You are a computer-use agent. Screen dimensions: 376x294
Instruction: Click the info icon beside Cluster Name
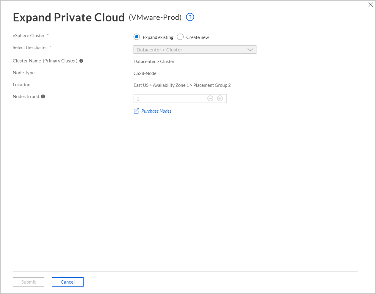tap(81, 61)
